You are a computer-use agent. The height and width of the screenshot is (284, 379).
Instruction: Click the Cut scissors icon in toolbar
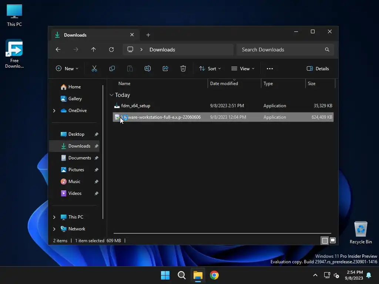pos(94,68)
